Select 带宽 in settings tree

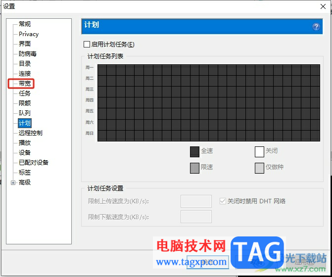point(25,84)
